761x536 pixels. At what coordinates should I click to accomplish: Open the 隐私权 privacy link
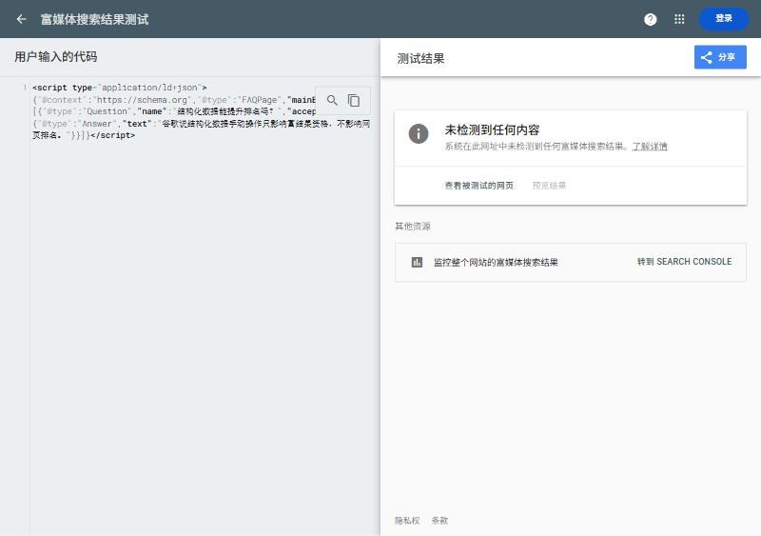point(407,521)
